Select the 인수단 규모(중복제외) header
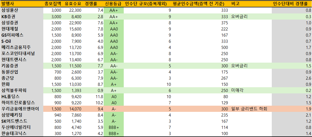 146,4
